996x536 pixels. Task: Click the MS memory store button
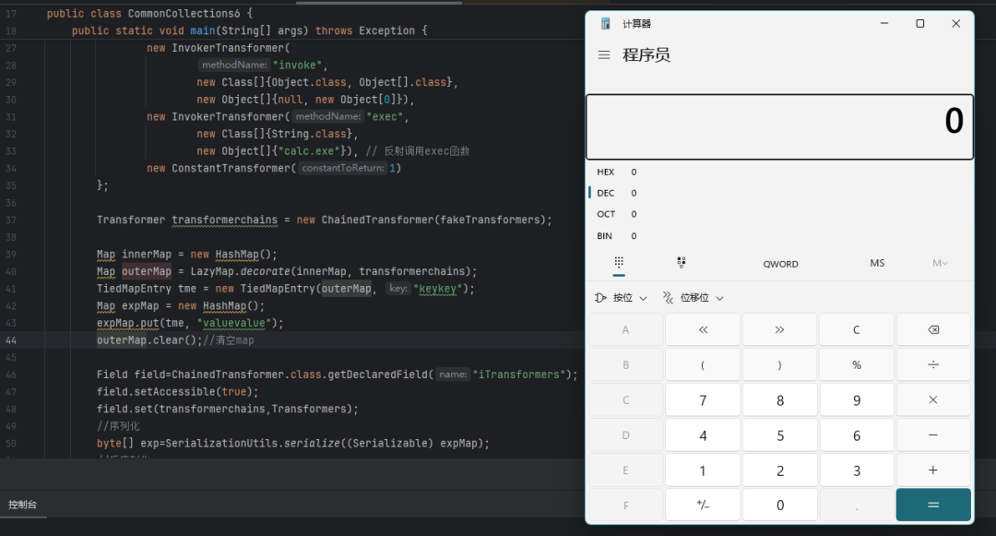[x=877, y=263]
